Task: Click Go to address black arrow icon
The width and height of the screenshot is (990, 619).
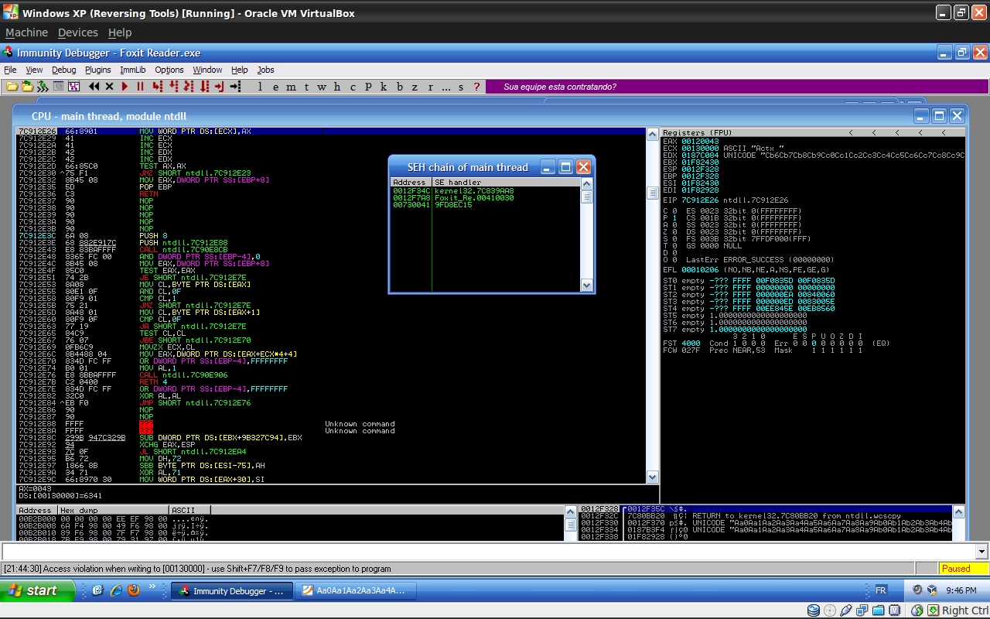Action: pyautogui.click(x=235, y=86)
